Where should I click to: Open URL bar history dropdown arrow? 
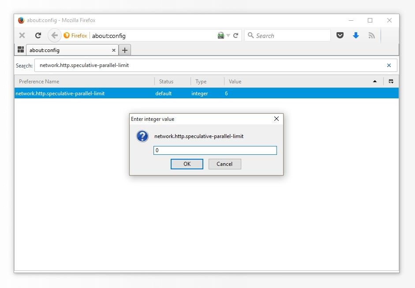(x=228, y=35)
